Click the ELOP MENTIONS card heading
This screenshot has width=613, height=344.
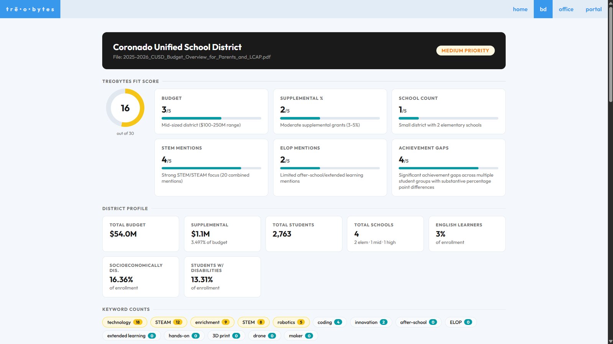tap(300, 148)
